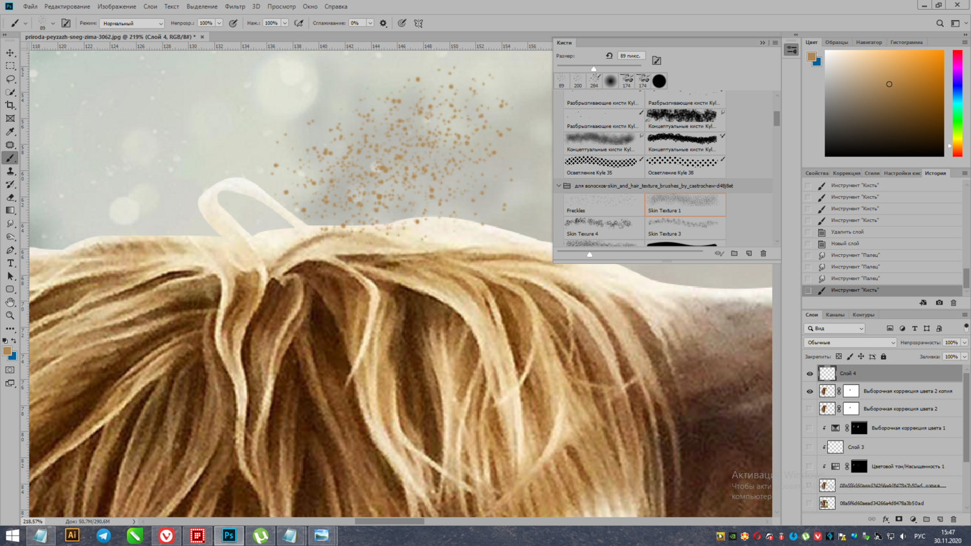The height and width of the screenshot is (546, 971).
Task: Select the Eyedropper tool
Action: pyautogui.click(x=10, y=132)
